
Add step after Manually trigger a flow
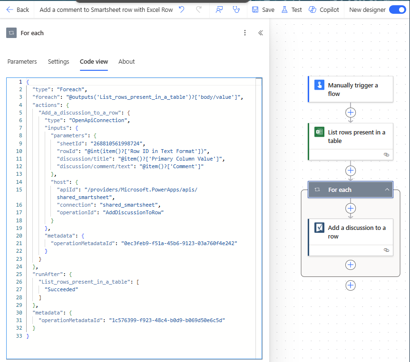pyautogui.click(x=351, y=113)
